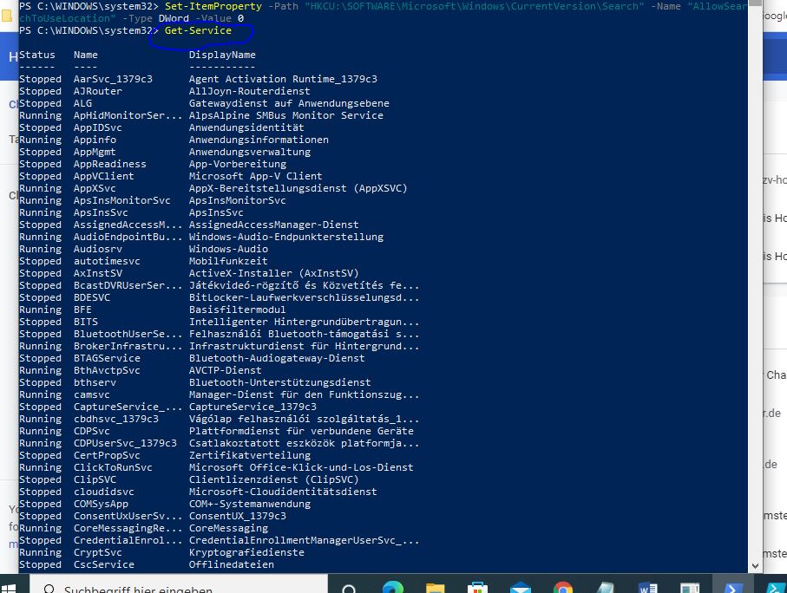Click the 'Mobilfunkzeit' display name
The image size is (787, 593).
[x=228, y=261]
